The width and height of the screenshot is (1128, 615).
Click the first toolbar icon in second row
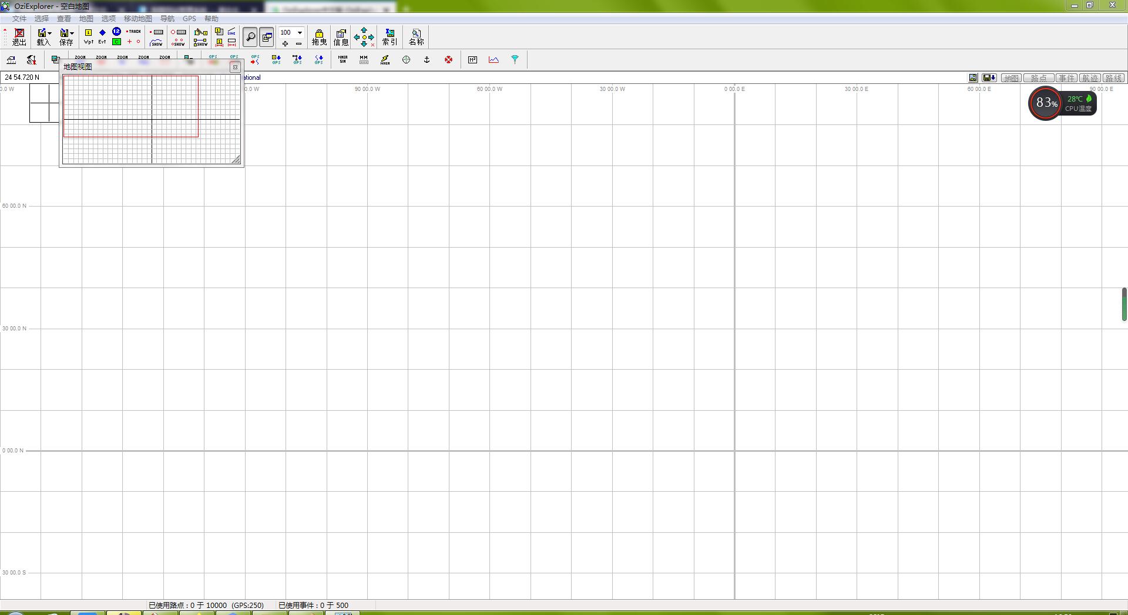point(11,59)
